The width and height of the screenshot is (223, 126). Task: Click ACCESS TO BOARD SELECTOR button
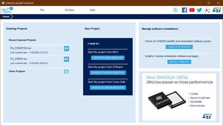(x=108, y=73)
